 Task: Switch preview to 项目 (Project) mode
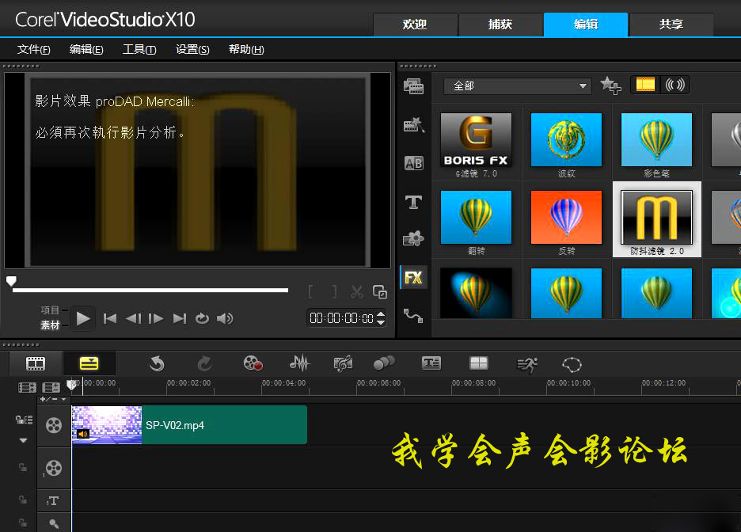click(x=50, y=310)
